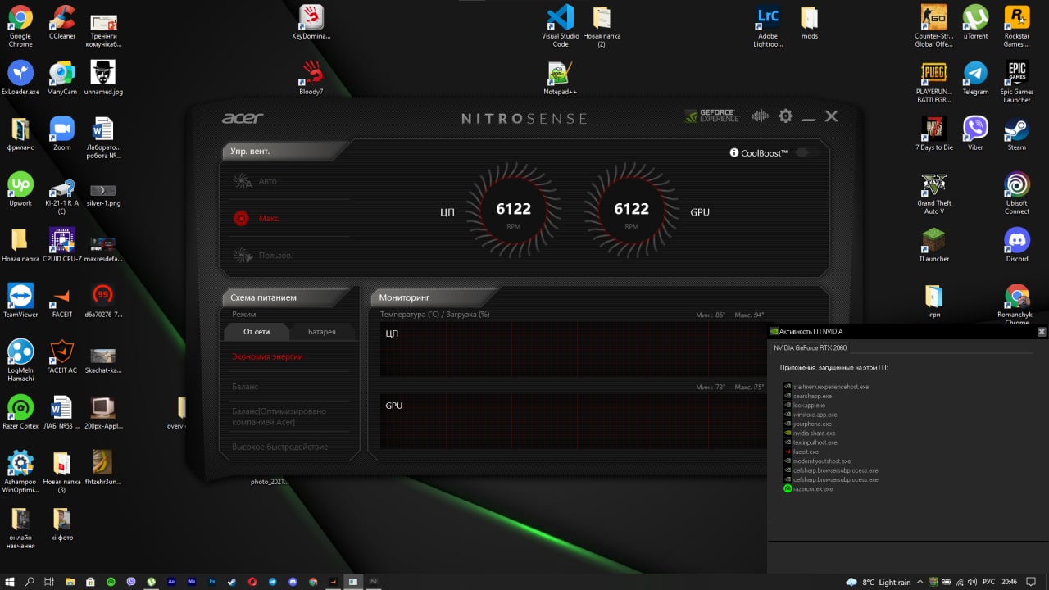1049x590 pixels.
Task: Select TeamViewer desktop icon
Action: tap(20, 301)
